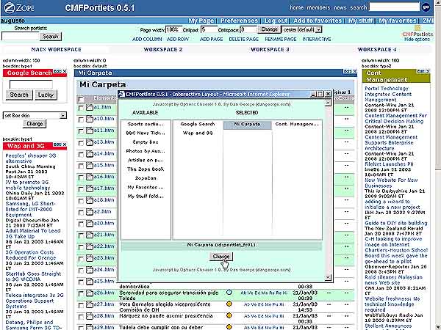Click the file icon for a17.htm
The image size is (441, 330).
tap(90, 188)
